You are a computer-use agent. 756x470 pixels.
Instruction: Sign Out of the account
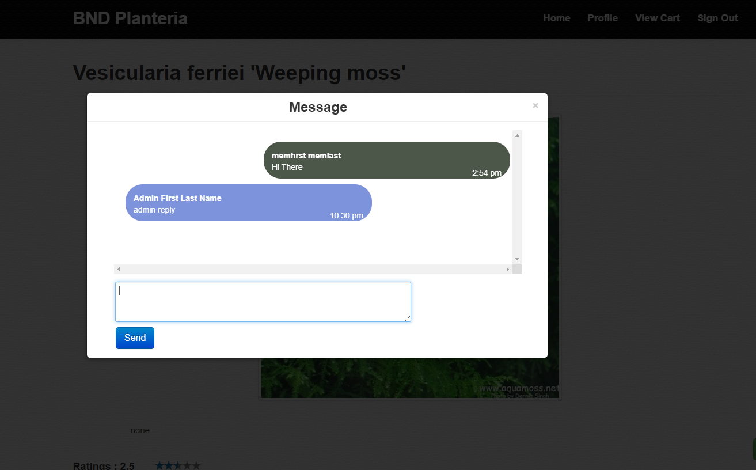click(717, 18)
